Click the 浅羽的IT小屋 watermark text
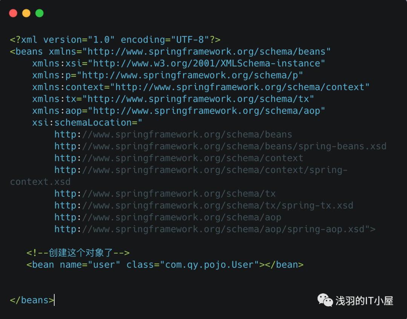This screenshot has width=407, height=319. pos(364,301)
